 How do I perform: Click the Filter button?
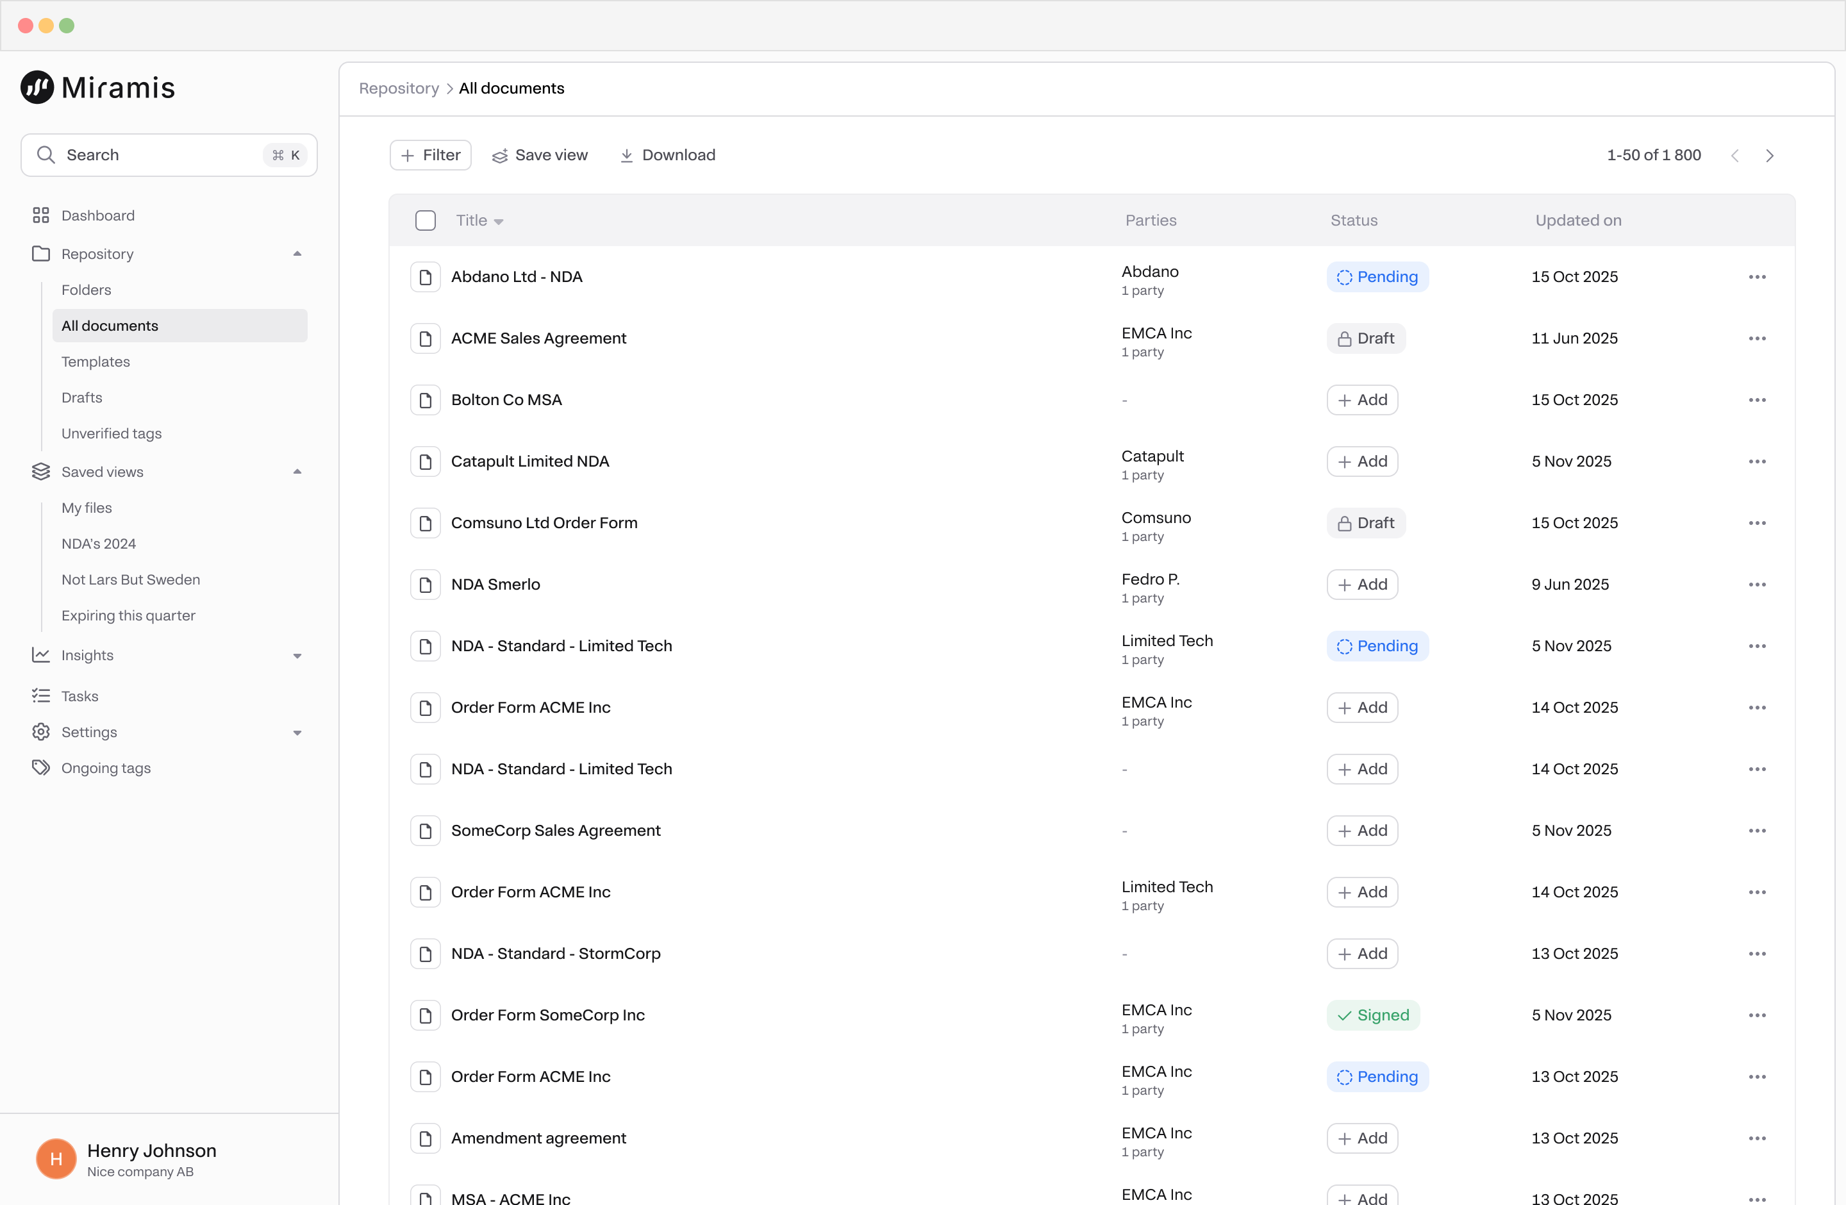click(x=431, y=155)
